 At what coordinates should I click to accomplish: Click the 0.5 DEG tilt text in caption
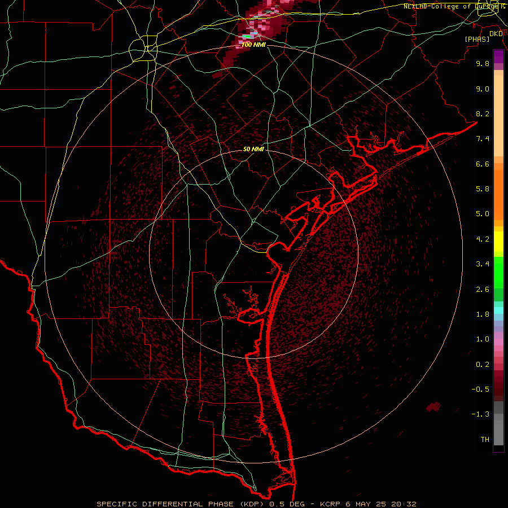tap(286, 504)
